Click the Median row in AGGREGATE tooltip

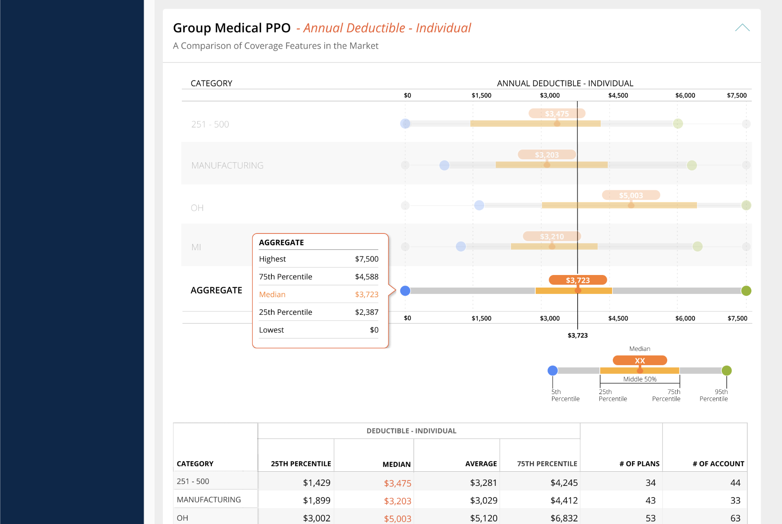(x=318, y=294)
